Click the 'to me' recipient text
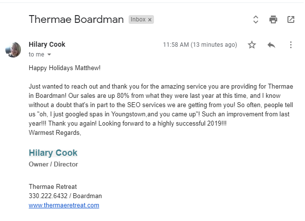The image size is (305, 221). (x=37, y=55)
